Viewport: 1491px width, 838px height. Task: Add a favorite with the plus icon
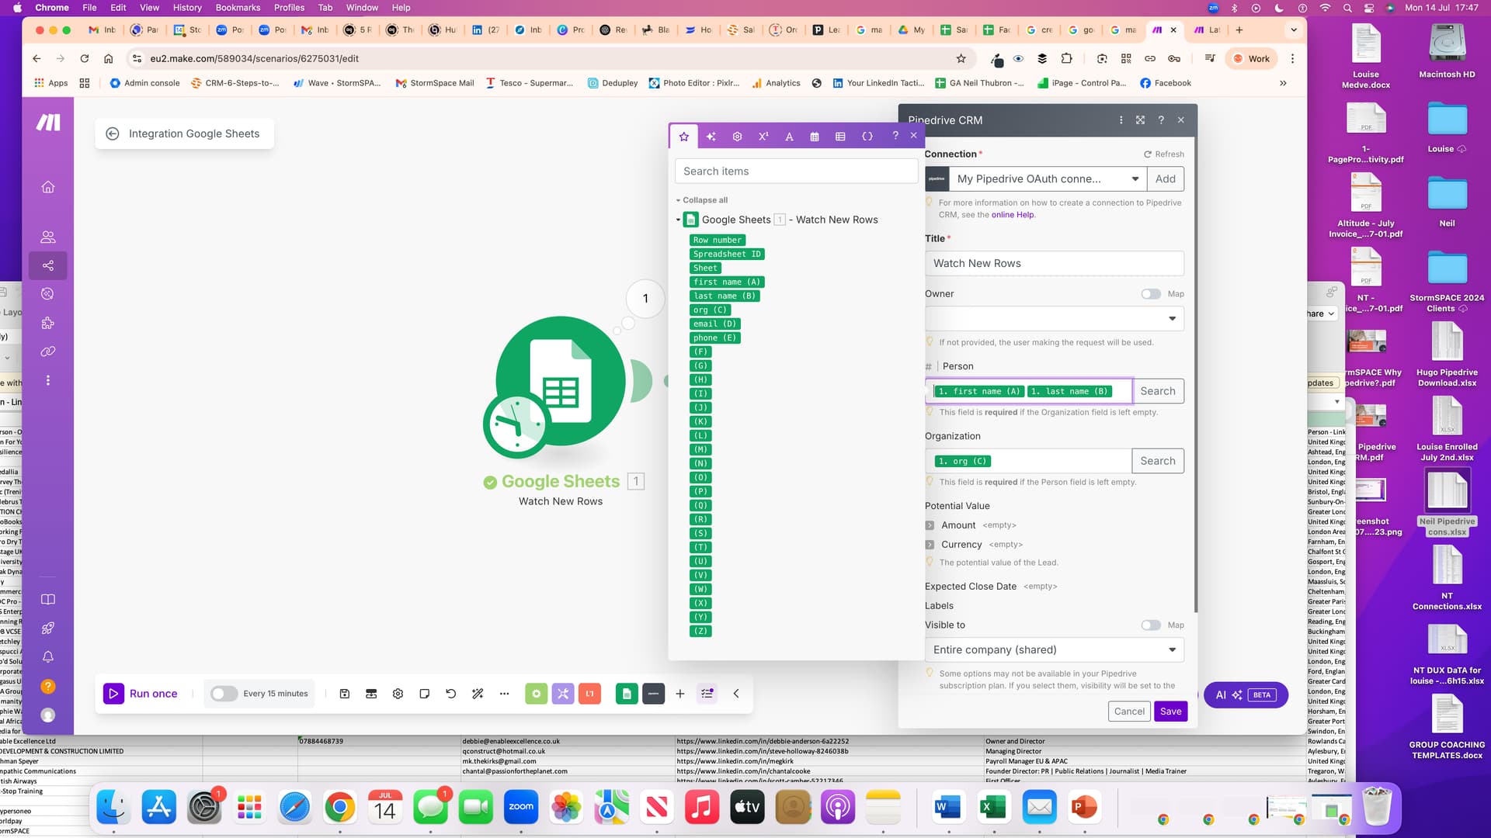(680, 694)
